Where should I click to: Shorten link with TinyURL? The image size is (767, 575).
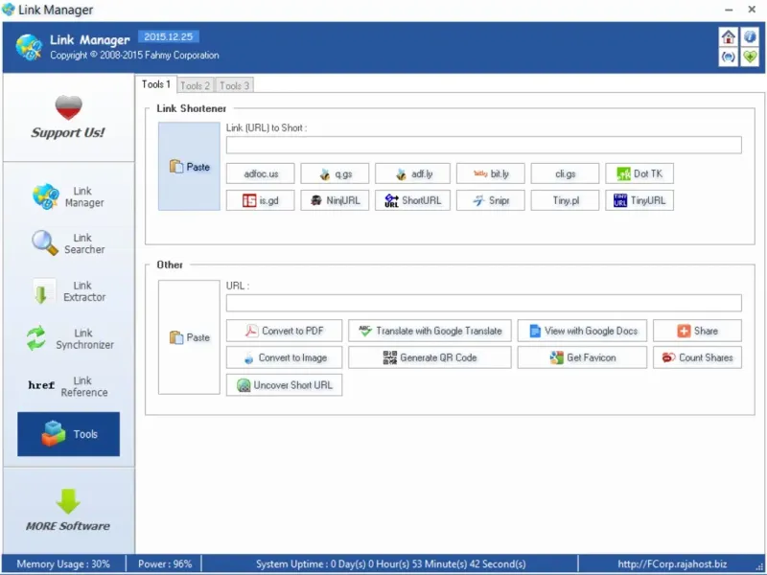tap(639, 200)
